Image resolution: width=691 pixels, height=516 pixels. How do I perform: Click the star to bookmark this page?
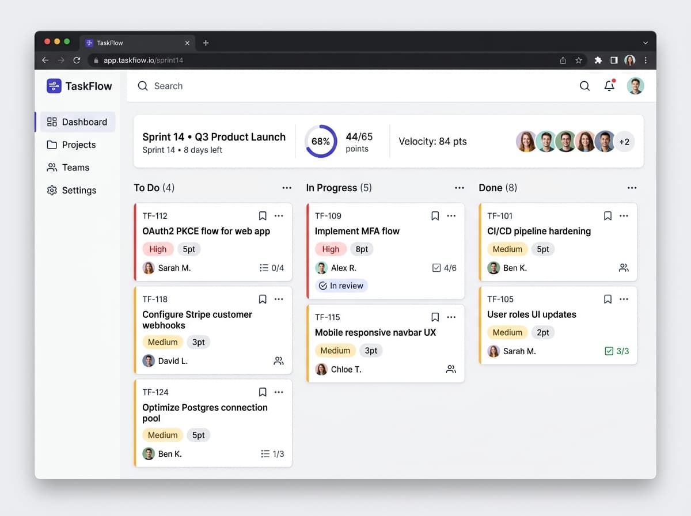579,60
